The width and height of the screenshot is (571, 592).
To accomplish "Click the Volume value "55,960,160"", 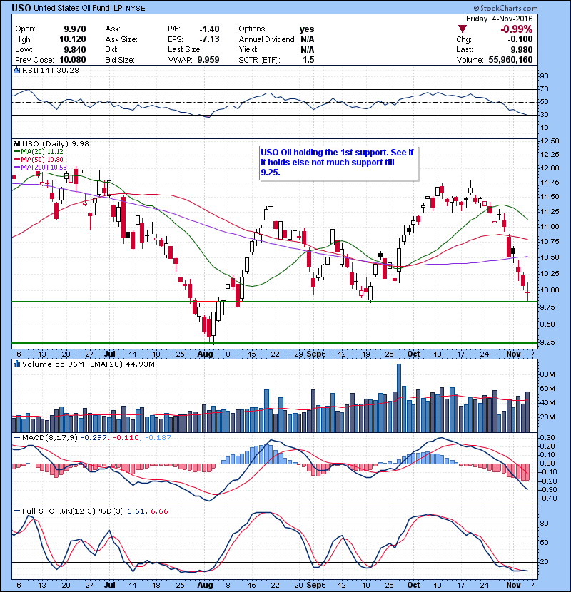I will pos(510,60).
